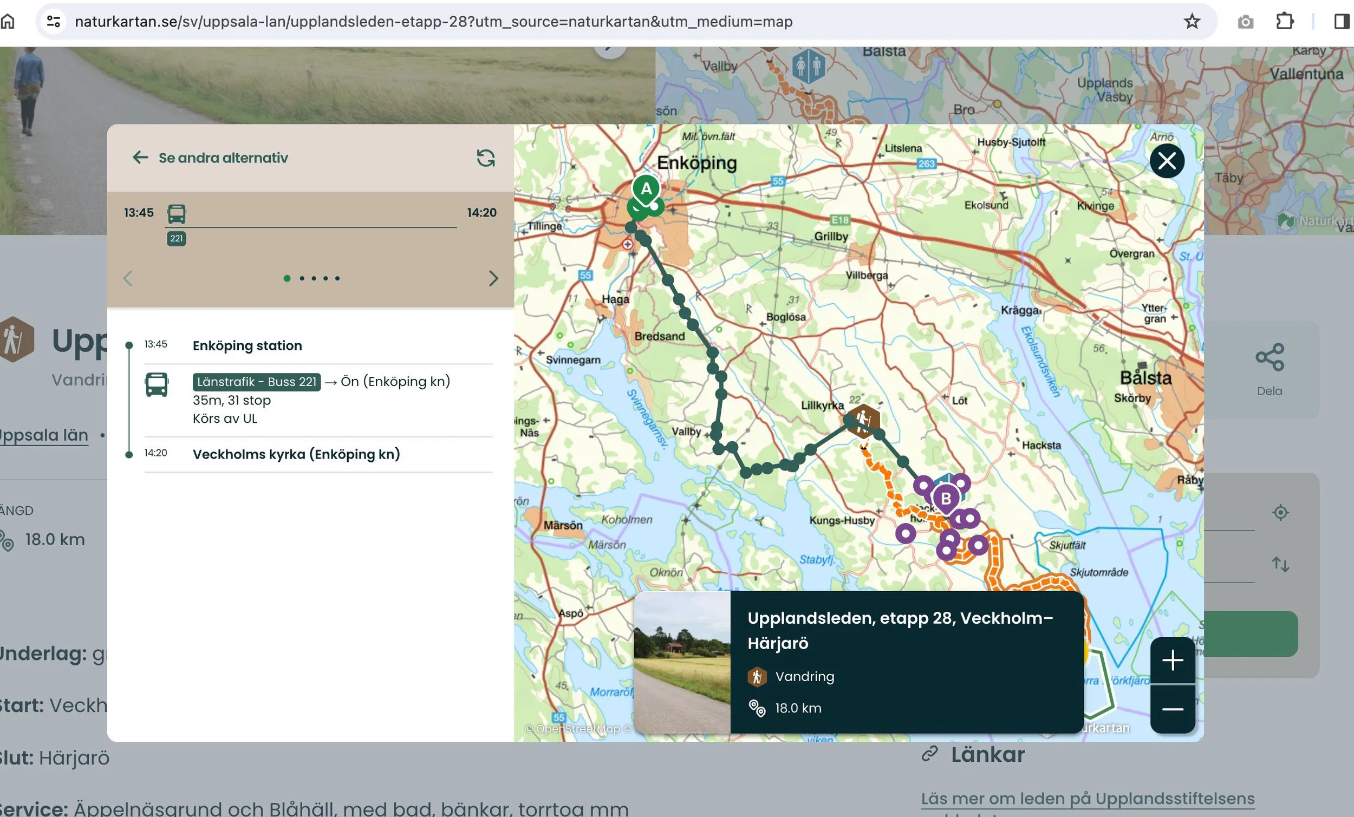This screenshot has height=817, width=1354.
Task: Open Läs mer om leden på Upplandsstiftelsens link
Action: click(x=1088, y=798)
